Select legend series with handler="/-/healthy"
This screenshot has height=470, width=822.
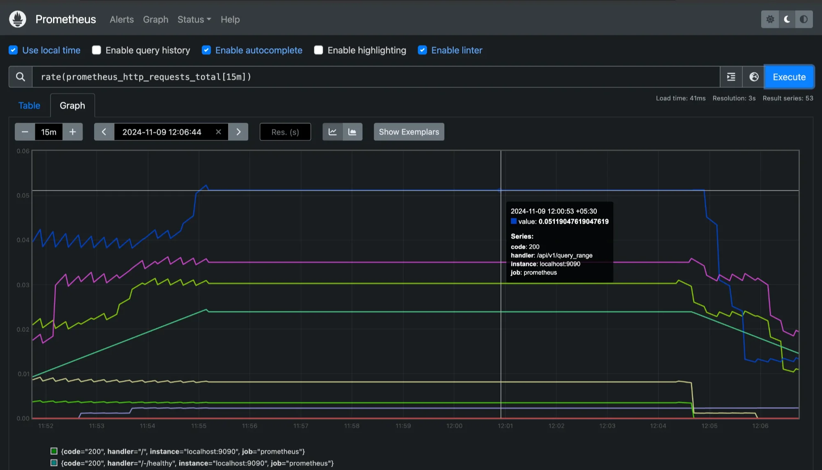coord(197,463)
